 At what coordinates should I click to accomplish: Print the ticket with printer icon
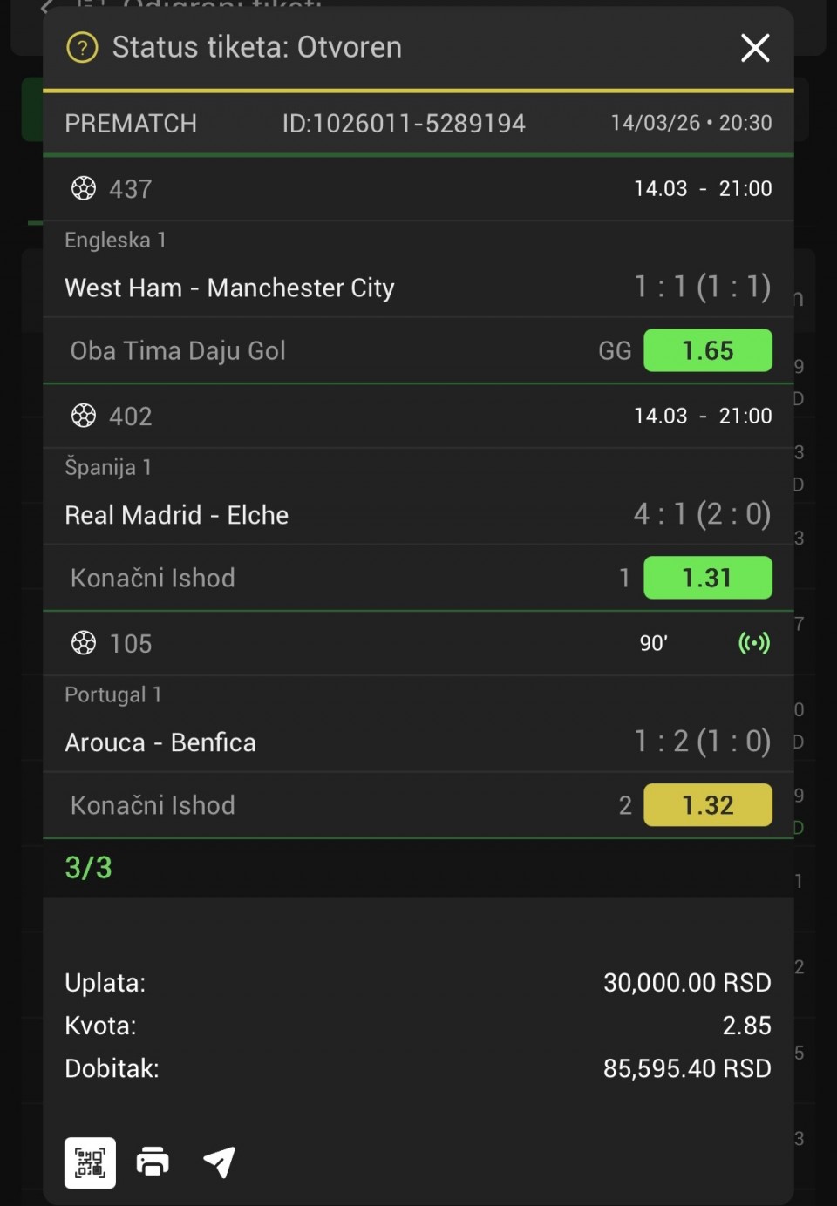(x=153, y=1162)
